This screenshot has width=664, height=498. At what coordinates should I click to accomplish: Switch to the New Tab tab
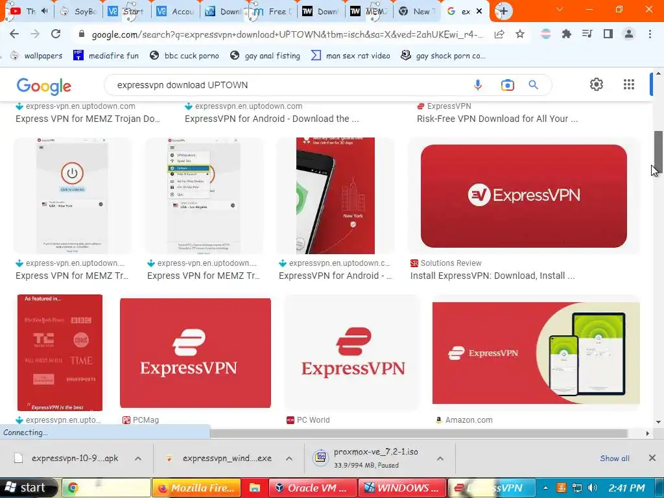point(417,12)
